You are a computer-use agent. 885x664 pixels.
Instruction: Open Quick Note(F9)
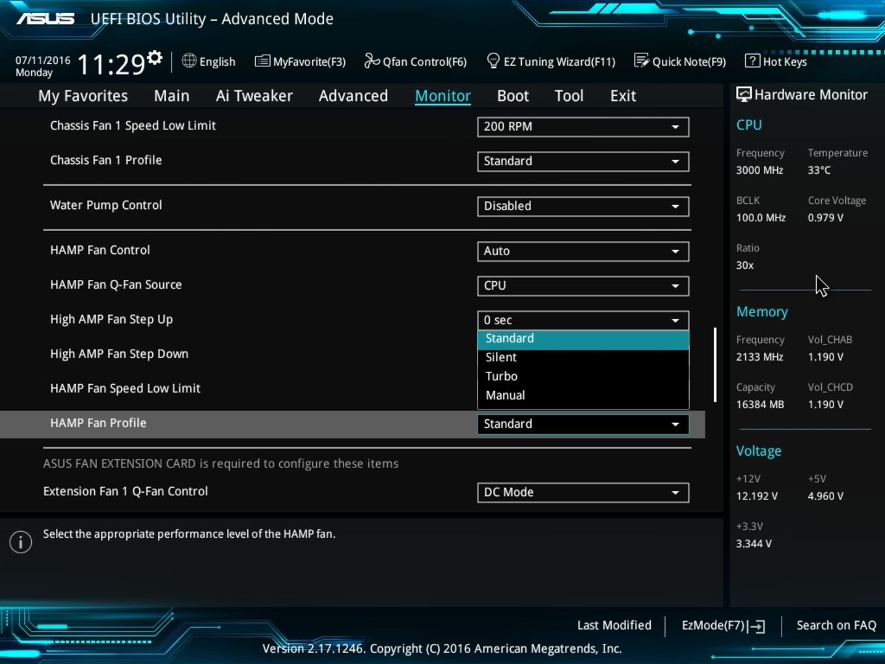(680, 61)
